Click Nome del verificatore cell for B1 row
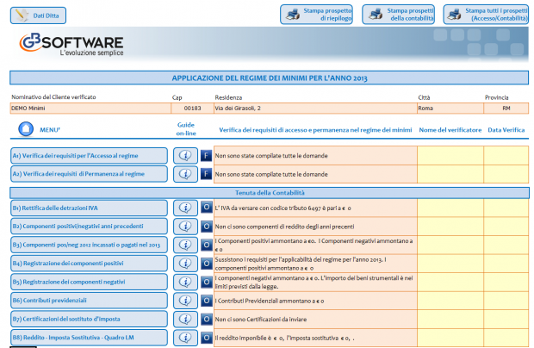The image size is (534, 348). coord(450,208)
